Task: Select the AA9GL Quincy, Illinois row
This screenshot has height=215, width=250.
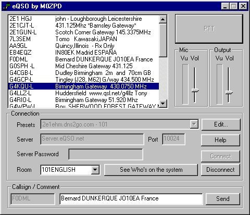Action: pyautogui.click(x=83, y=46)
